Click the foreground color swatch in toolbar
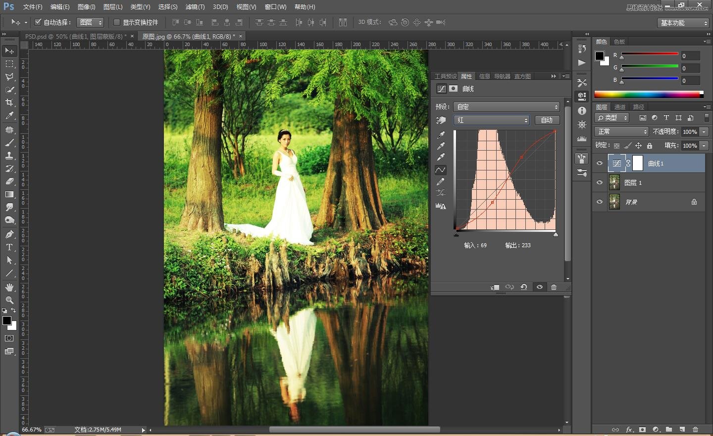Image resolution: width=713 pixels, height=436 pixels. (7, 321)
